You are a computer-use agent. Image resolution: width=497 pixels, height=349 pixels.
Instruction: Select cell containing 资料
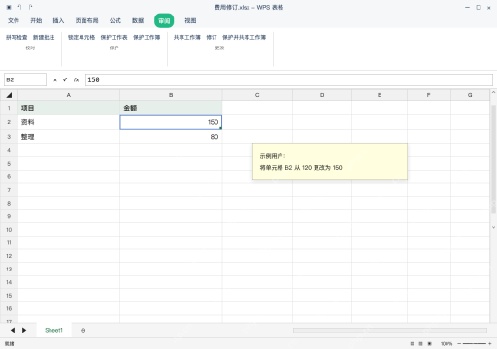(69, 122)
